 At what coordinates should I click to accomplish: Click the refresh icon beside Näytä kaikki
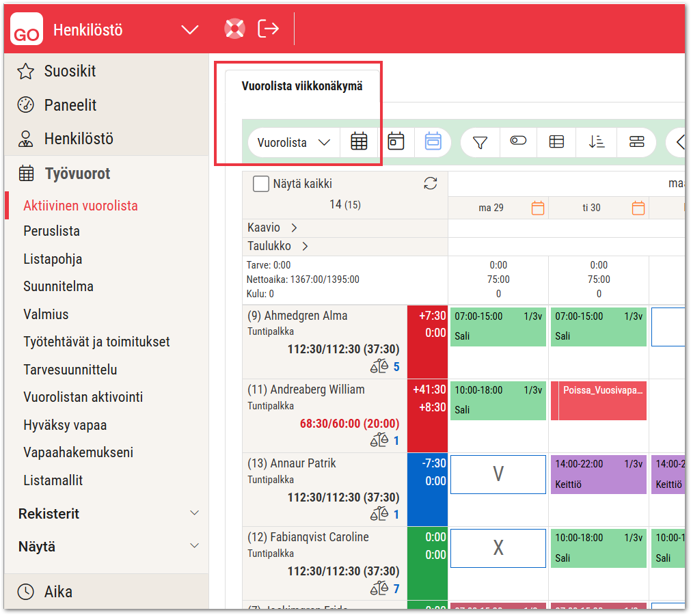pos(430,183)
